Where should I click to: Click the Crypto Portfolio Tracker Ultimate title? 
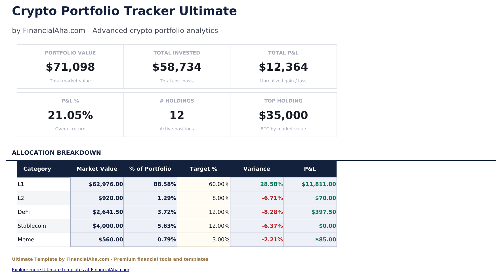pos(124,11)
